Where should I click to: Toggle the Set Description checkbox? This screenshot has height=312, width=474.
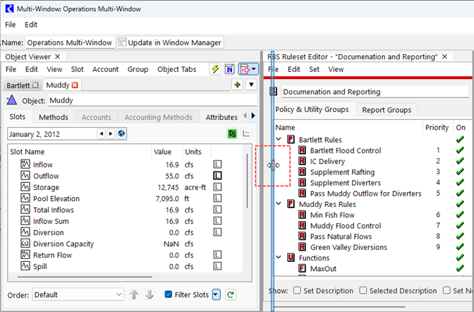pos(297,291)
